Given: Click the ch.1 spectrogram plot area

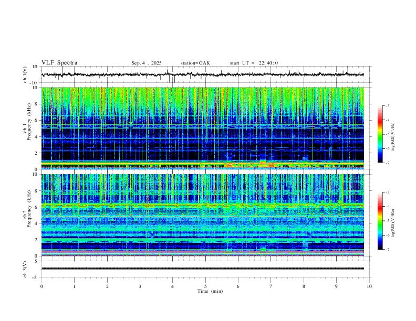Looking at the screenshot, I should tap(202, 128).
